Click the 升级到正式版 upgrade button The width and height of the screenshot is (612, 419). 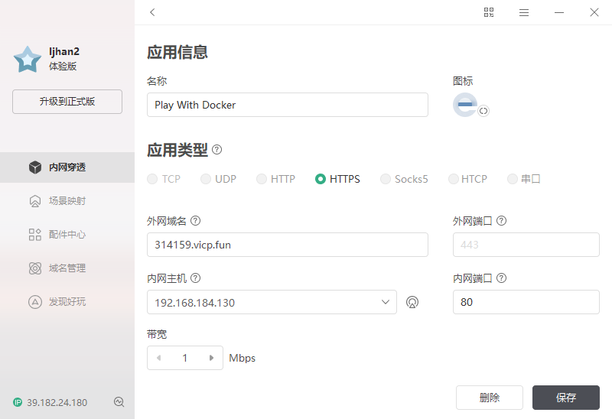click(67, 102)
